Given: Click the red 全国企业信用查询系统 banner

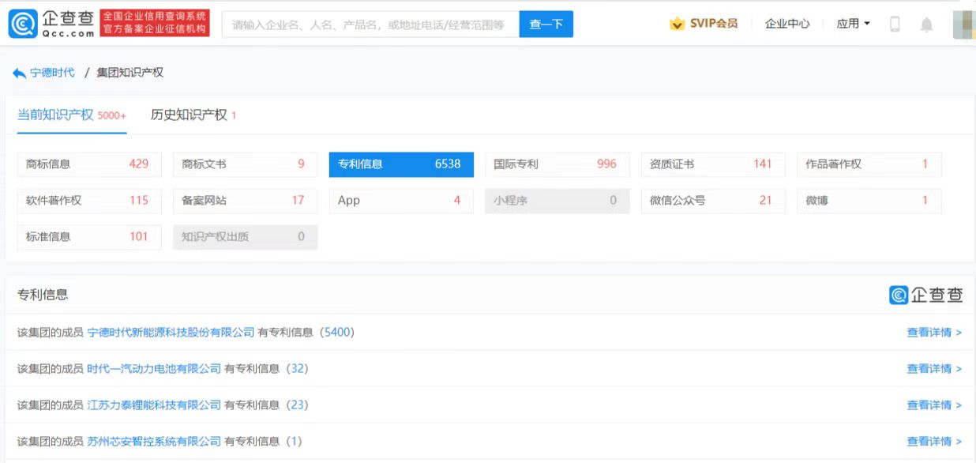Looking at the screenshot, I should [x=155, y=24].
